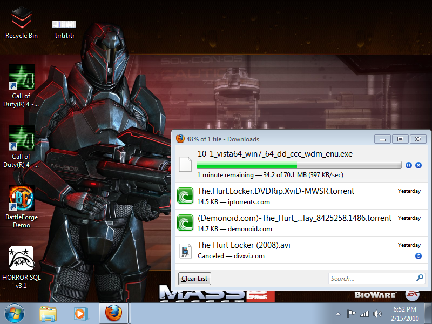Select the HORROR SQL v3.1 icon
Screen dimensions: 432x324
21,267
